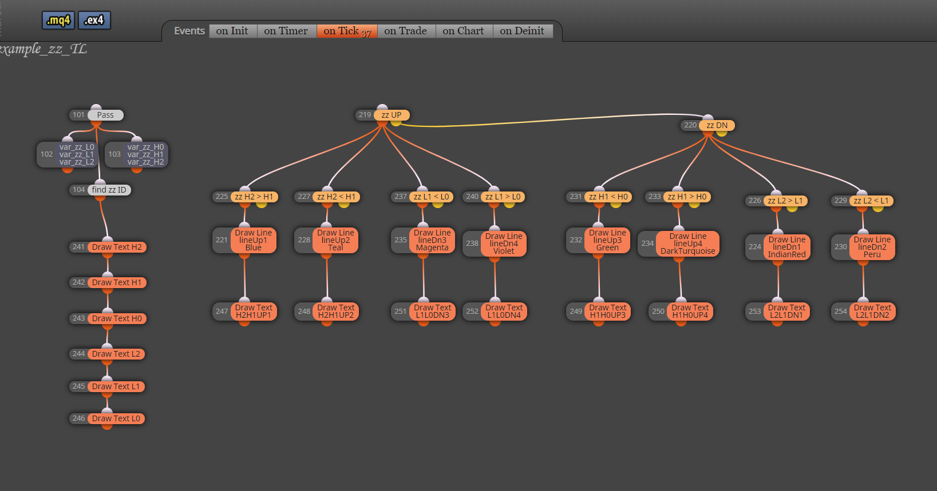Click the .ex4 compile icon
Image resolution: width=937 pixels, height=491 pixels.
point(94,21)
